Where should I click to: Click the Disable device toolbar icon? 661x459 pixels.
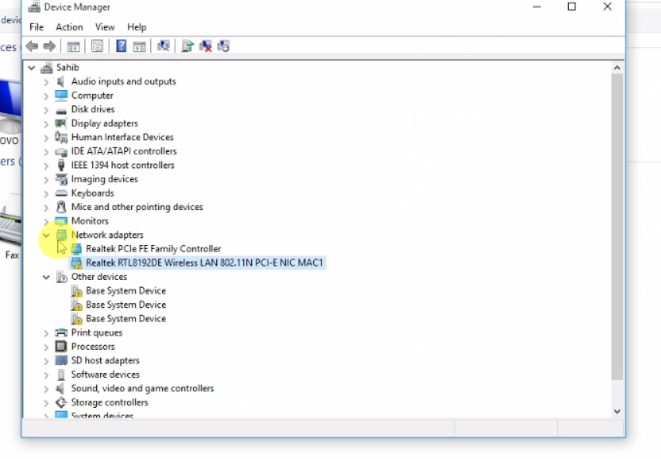(223, 46)
